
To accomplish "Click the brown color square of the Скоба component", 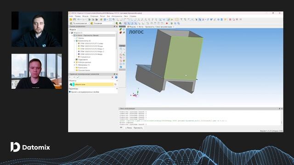I will pos(79,44).
